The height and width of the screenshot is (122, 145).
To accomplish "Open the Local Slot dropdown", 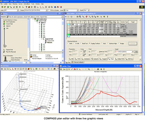I will (77, 10).
